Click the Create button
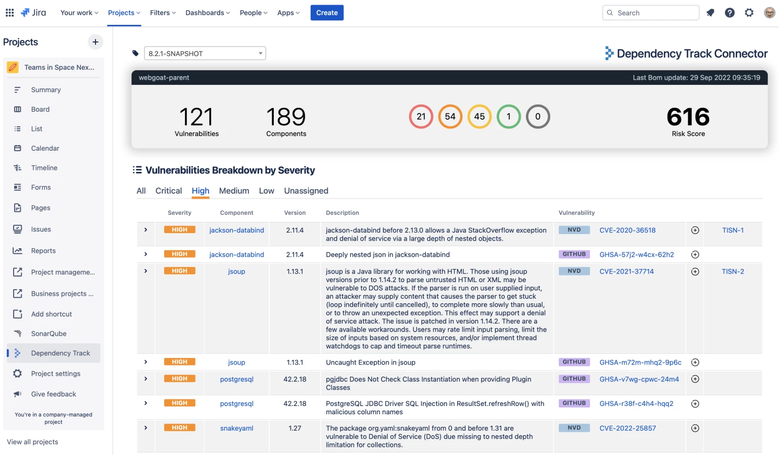The width and height of the screenshot is (779, 455). click(327, 13)
